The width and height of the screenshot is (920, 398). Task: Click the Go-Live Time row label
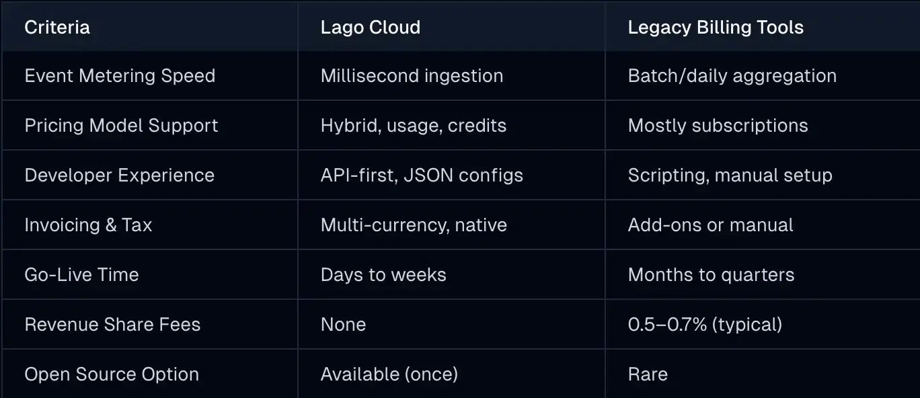click(81, 275)
